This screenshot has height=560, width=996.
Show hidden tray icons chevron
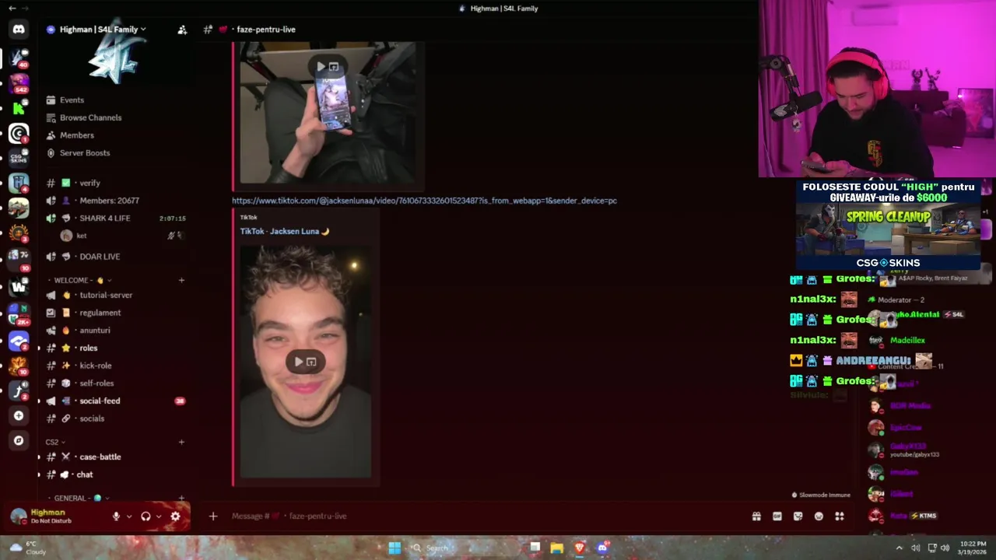pos(900,548)
